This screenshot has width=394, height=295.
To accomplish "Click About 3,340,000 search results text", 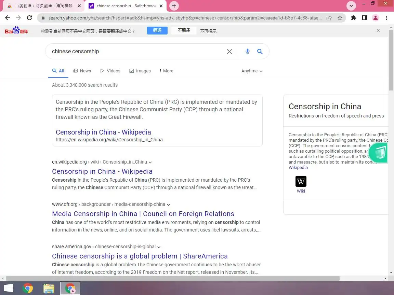I will [85, 85].
